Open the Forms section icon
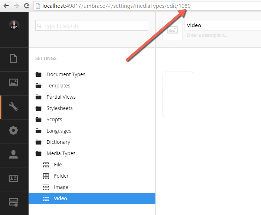The image size is (261, 215). (x=13, y=202)
